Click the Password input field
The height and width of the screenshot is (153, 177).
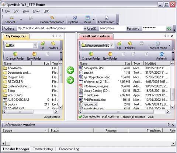[x=154, y=29]
